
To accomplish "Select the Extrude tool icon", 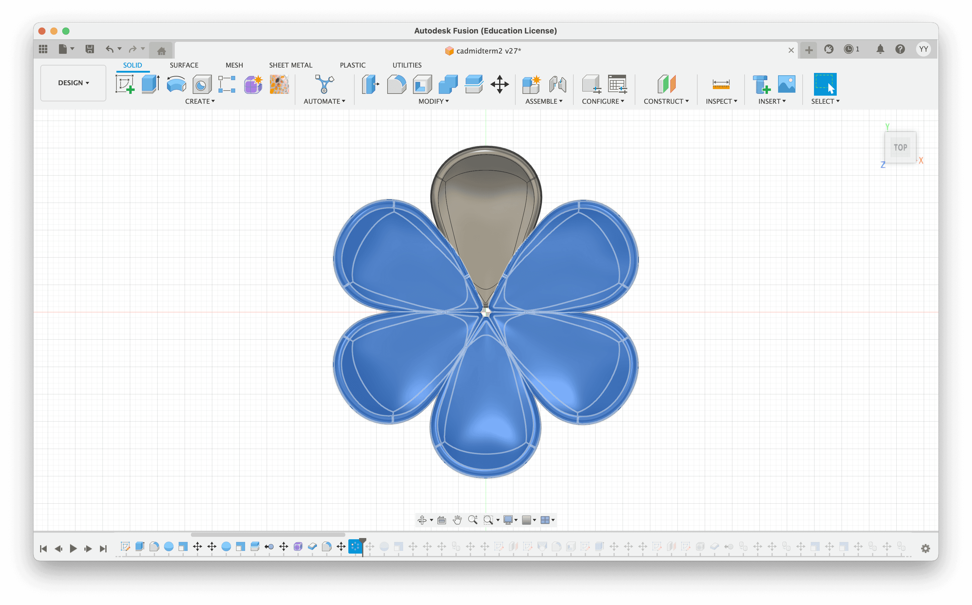I will click(x=151, y=84).
